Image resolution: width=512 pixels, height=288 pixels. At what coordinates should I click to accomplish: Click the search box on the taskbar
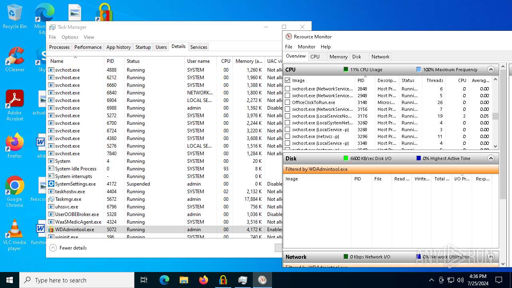(x=77, y=280)
